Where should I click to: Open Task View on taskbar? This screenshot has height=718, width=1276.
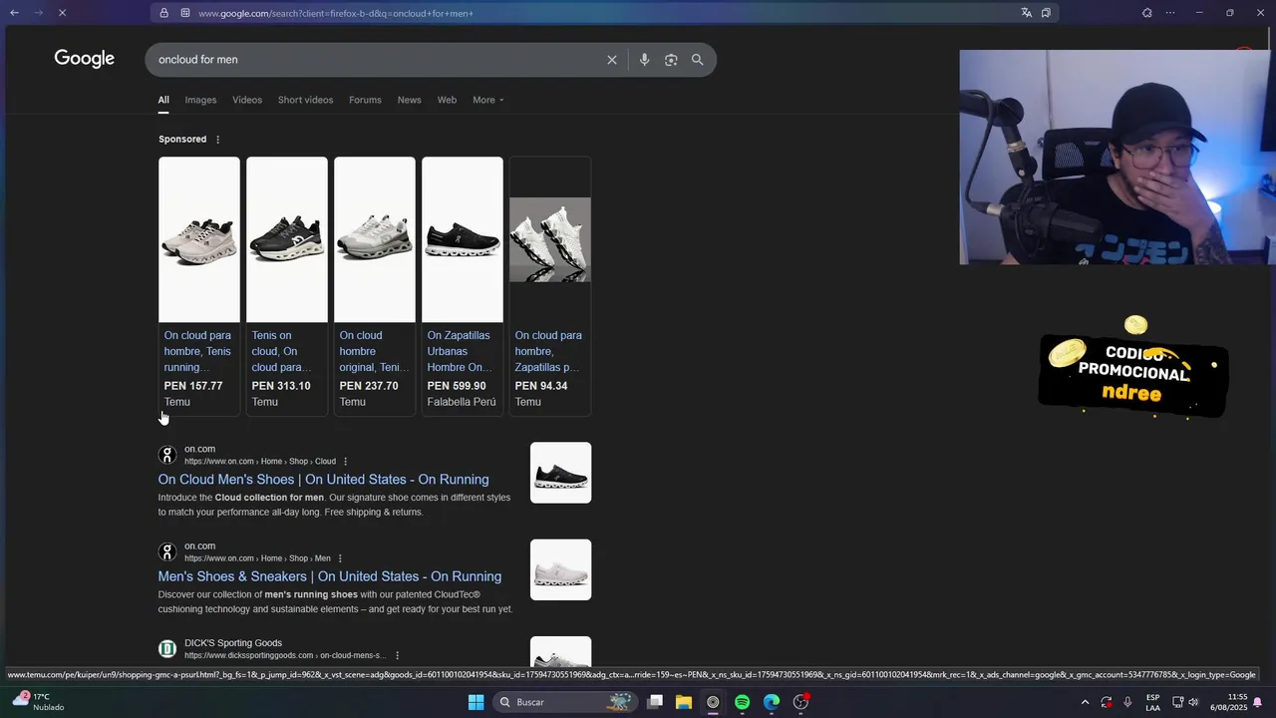click(x=655, y=702)
